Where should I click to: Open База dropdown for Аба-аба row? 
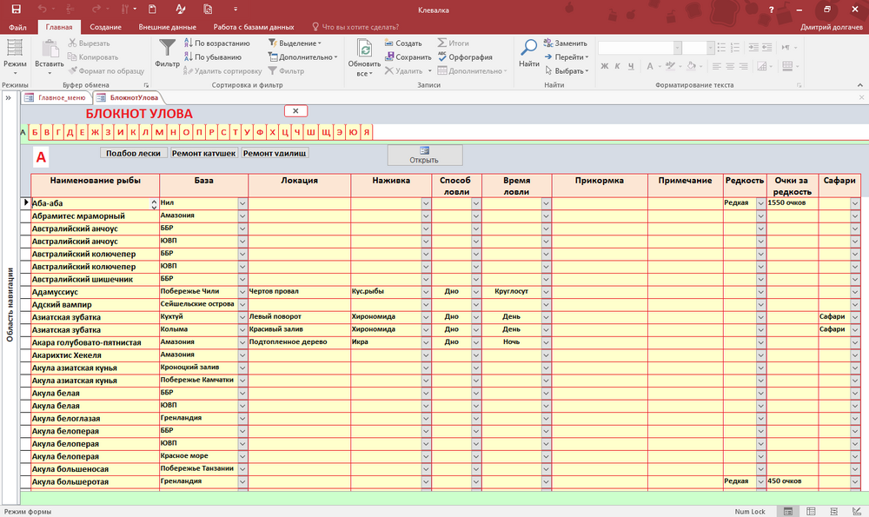point(242,203)
